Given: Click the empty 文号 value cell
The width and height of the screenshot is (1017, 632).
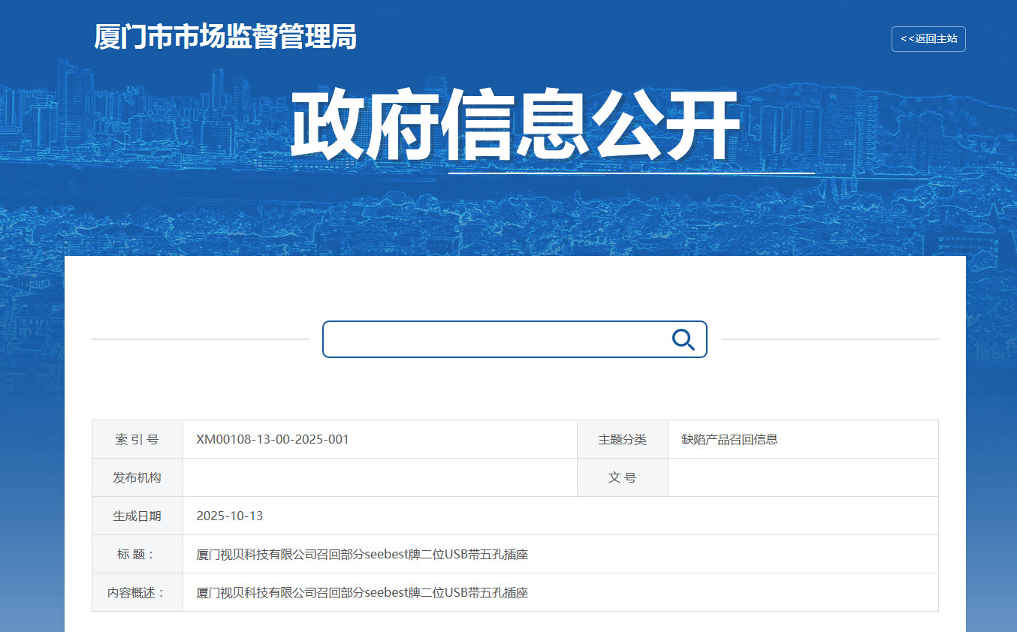Looking at the screenshot, I should (802, 477).
